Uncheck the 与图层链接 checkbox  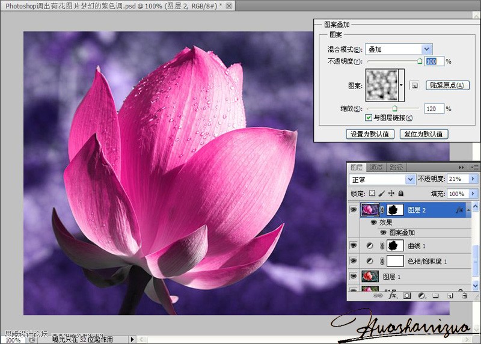pyautogui.click(x=369, y=117)
